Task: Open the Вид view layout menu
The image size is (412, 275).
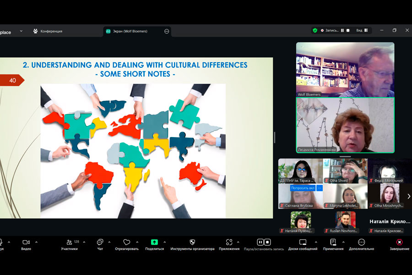Action: pyautogui.click(x=362, y=31)
